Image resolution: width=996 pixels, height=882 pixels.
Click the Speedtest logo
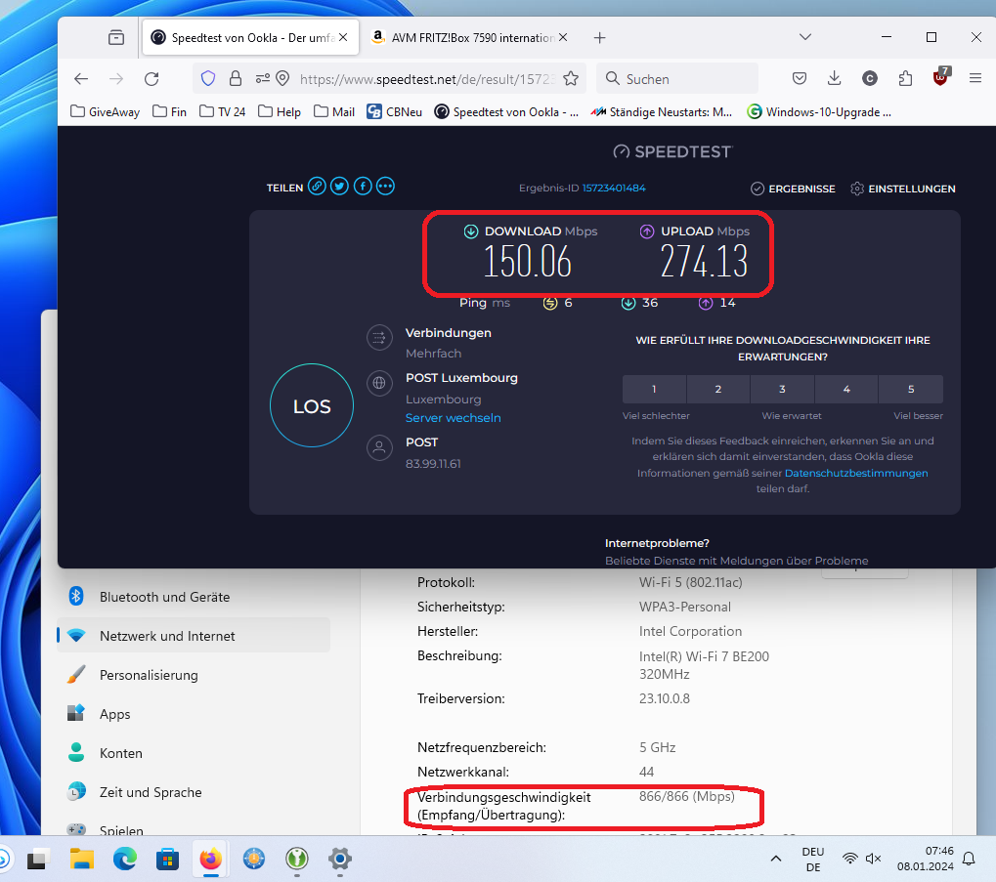tap(672, 151)
